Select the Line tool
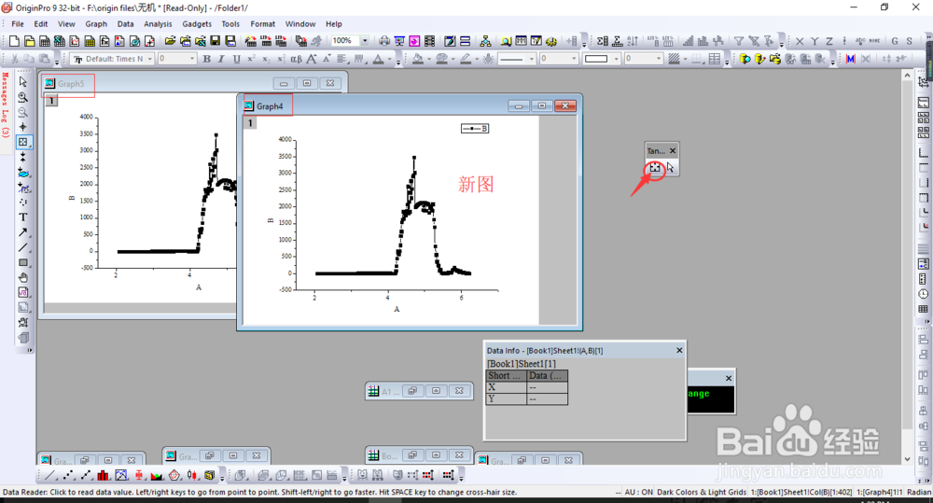The width and height of the screenshot is (933, 503). 23,247
